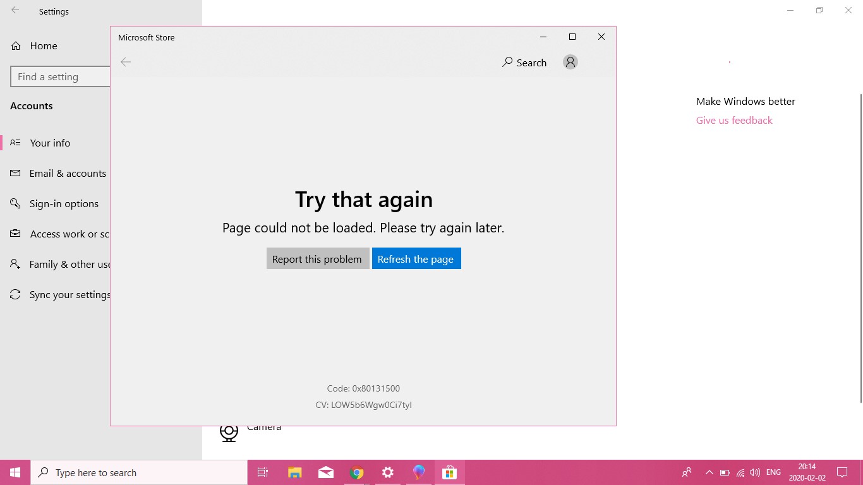Viewport: 863px width, 485px height.
Task: Click the Refresh the page button
Action: point(416,258)
